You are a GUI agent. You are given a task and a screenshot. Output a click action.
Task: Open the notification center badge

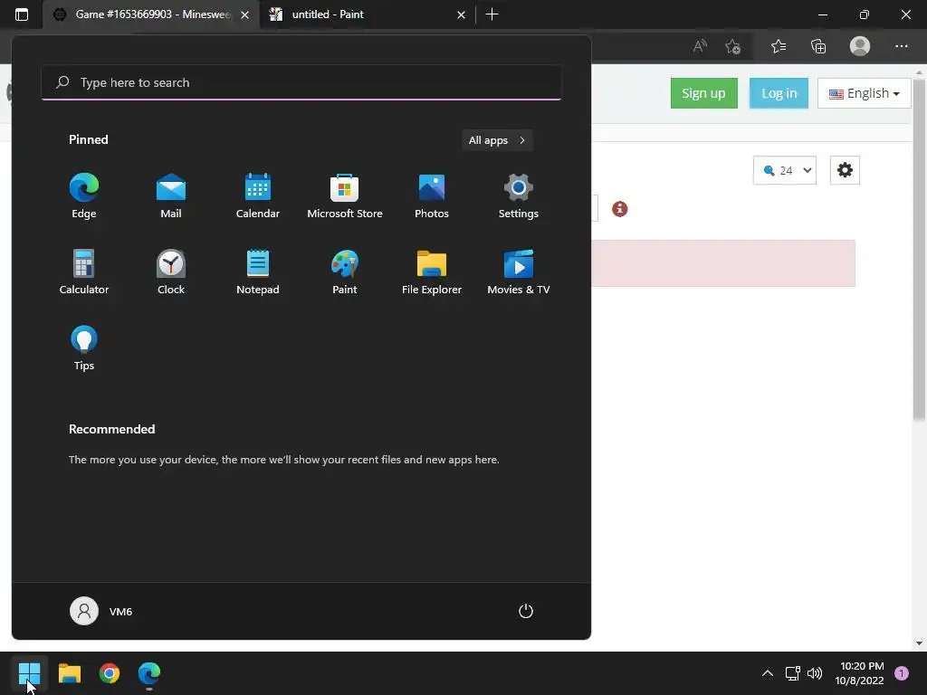click(902, 673)
